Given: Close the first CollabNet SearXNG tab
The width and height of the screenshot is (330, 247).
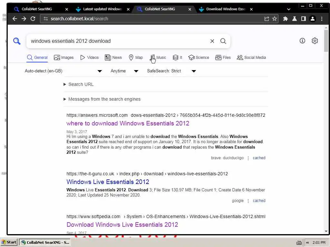Looking at the screenshot, I should coord(67,9).
